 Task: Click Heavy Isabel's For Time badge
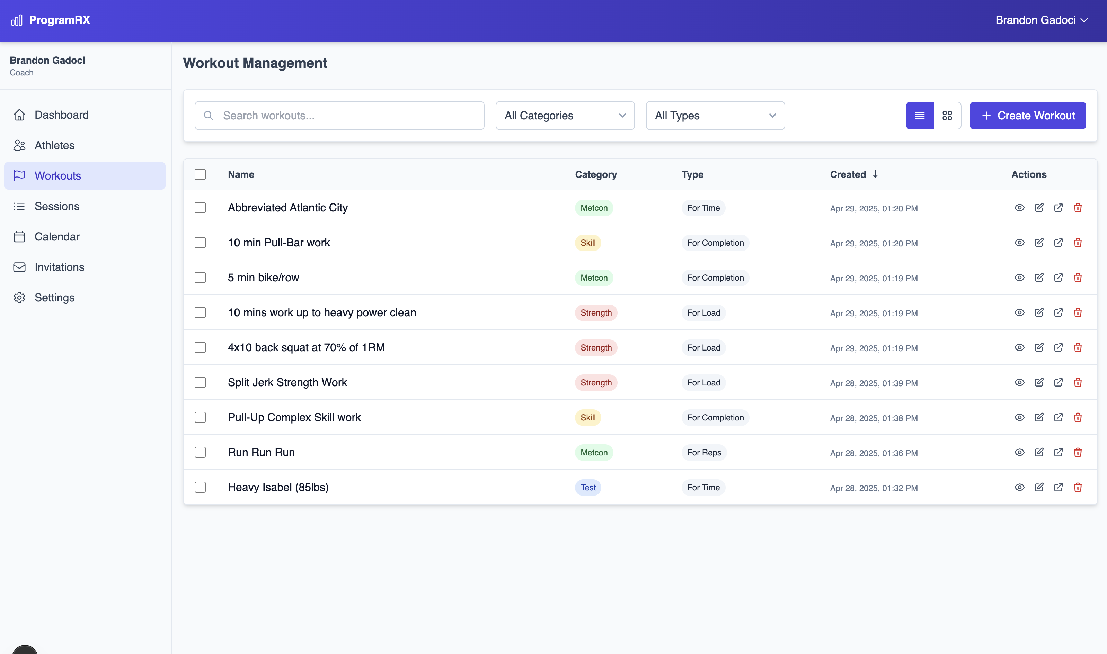(x=703, y=488)
